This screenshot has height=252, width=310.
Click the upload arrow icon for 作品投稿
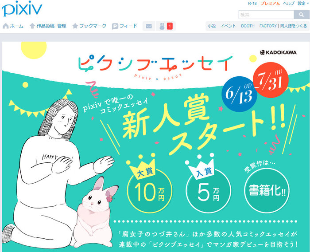(32, 26)
